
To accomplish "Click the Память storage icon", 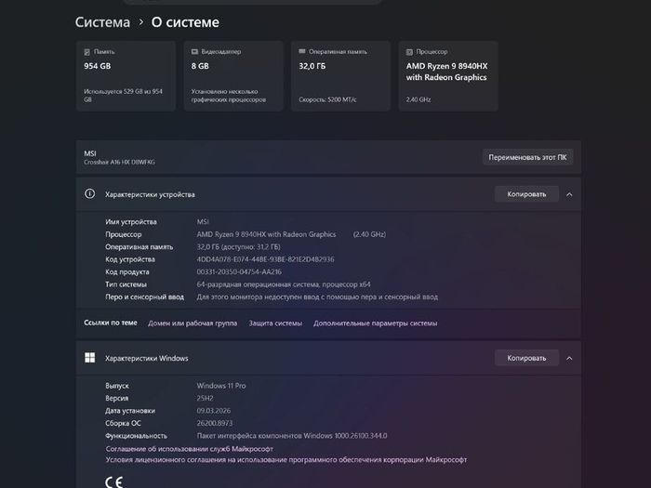I will (x=86, y=52).
